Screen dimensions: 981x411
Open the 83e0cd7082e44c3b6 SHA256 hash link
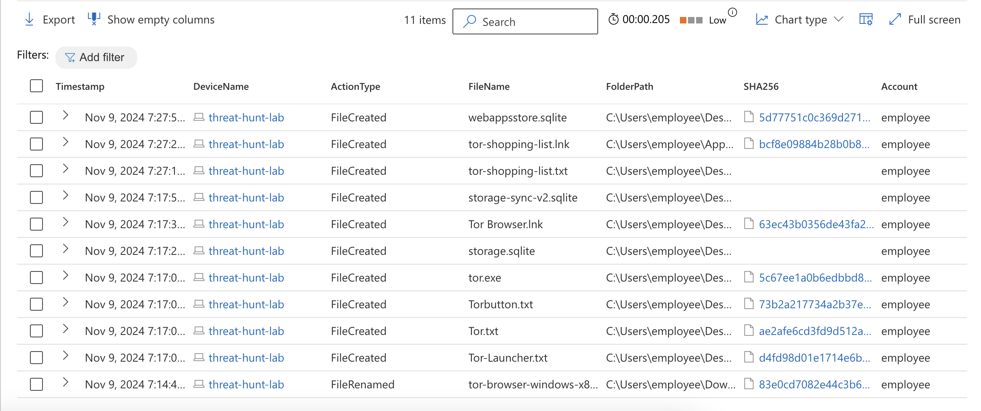[x=814, y=385]
